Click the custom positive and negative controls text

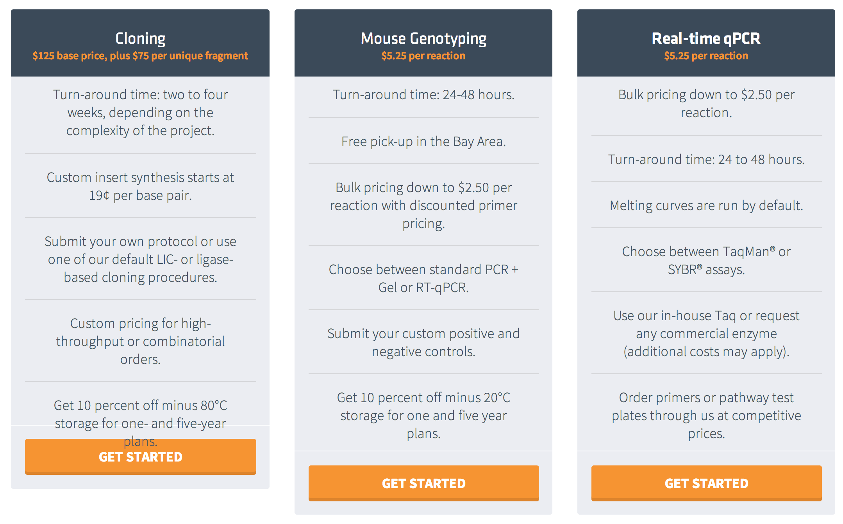pyautogui.click(x=423, y=342)
